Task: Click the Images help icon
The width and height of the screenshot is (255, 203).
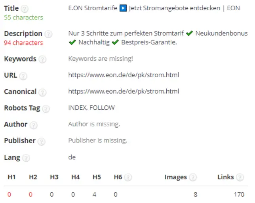Action: point(193,178)
